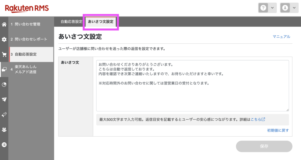The image size is (301, 160).
Task: Click the paper plane icon in sidebar
Action: (4, 100)
